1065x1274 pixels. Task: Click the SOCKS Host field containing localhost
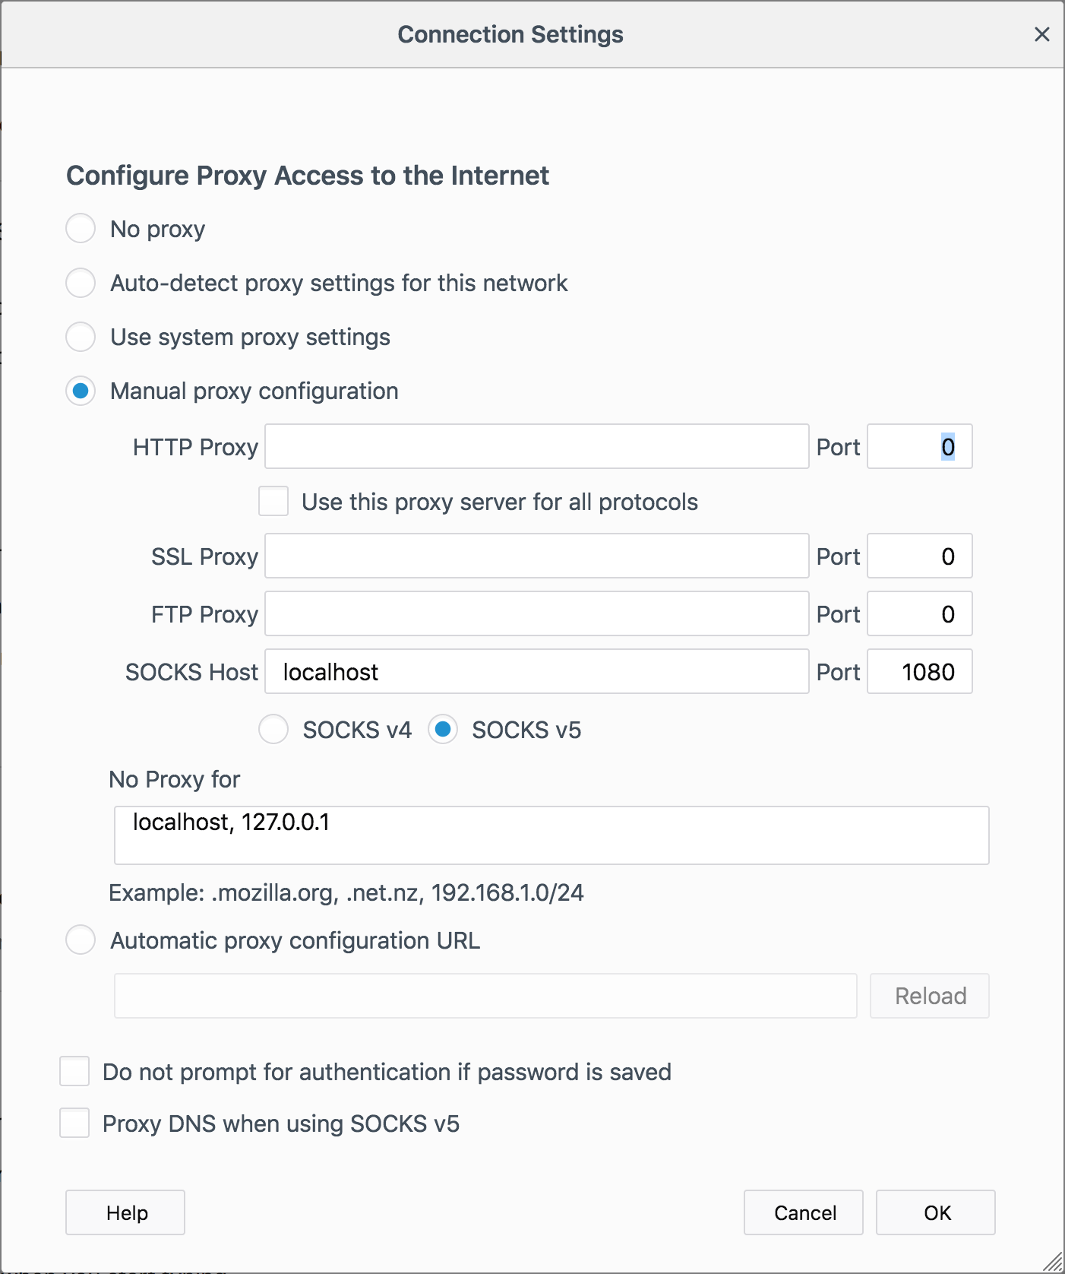tap(536, 672)
